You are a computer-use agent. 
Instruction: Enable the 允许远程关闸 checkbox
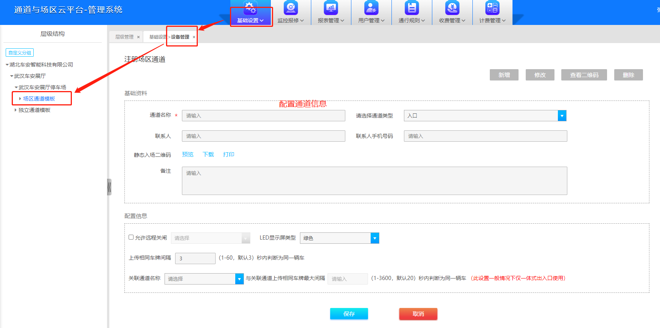coord(131,237)
